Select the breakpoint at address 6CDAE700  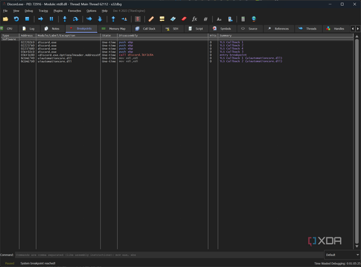point(177,61)
